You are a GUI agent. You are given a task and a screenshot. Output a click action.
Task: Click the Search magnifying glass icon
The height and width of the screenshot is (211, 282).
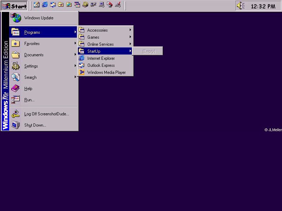(x=16, y=77)
